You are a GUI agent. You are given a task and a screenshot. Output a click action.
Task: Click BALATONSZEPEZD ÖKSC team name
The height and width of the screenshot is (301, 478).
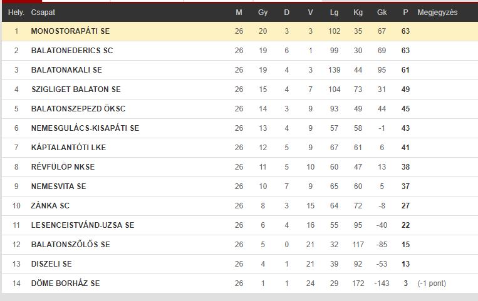pyautogui.click(x=78, y=109)
